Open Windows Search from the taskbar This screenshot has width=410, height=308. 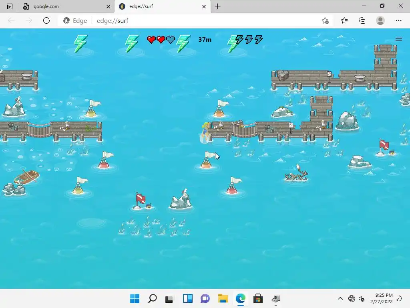(x=153, y=298)
